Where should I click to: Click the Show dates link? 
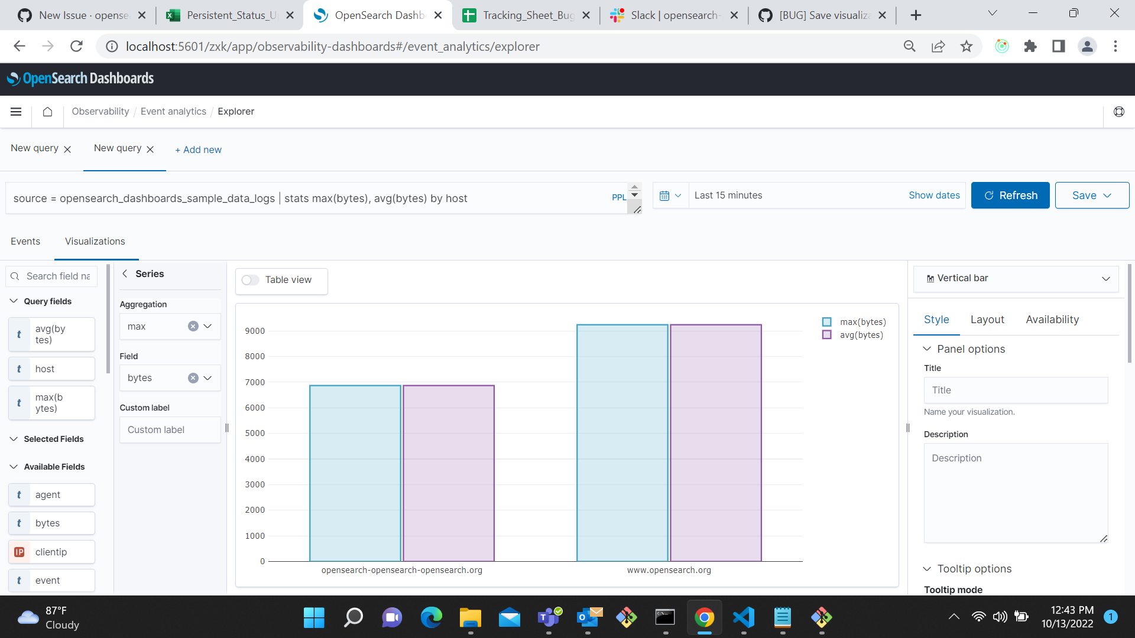(x=934, y=195)
